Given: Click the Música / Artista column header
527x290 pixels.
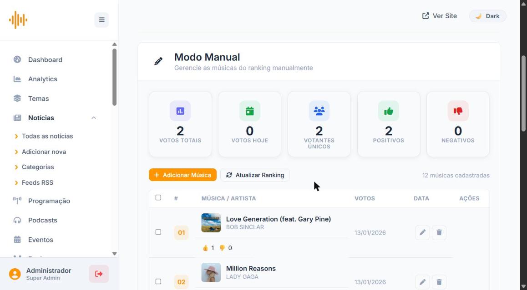Looking at the screenshot, I should coord(228,198).
